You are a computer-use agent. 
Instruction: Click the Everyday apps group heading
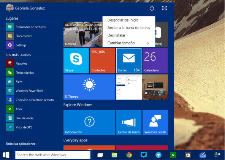[x=76, y=140]
